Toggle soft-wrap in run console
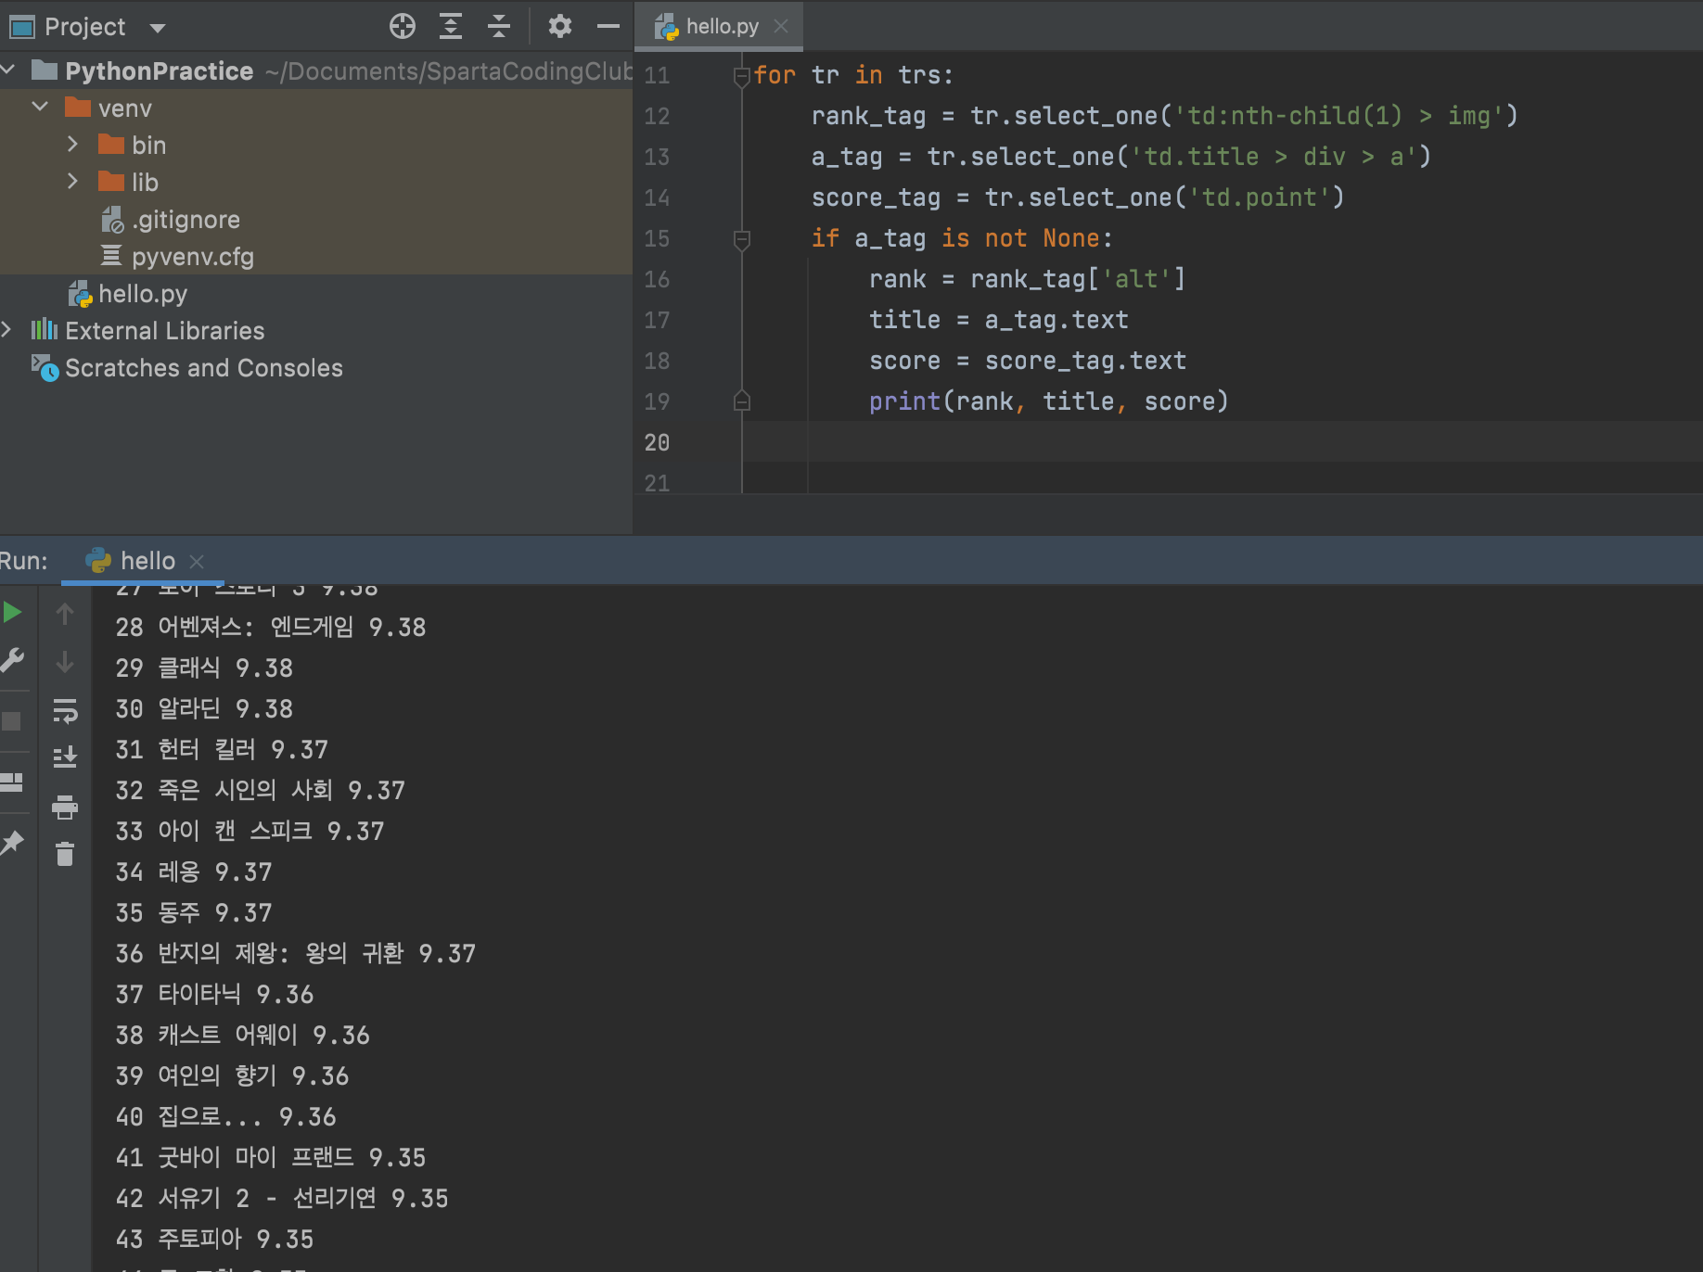This screenshot has width=1703, height=1272. coord(65,710)
